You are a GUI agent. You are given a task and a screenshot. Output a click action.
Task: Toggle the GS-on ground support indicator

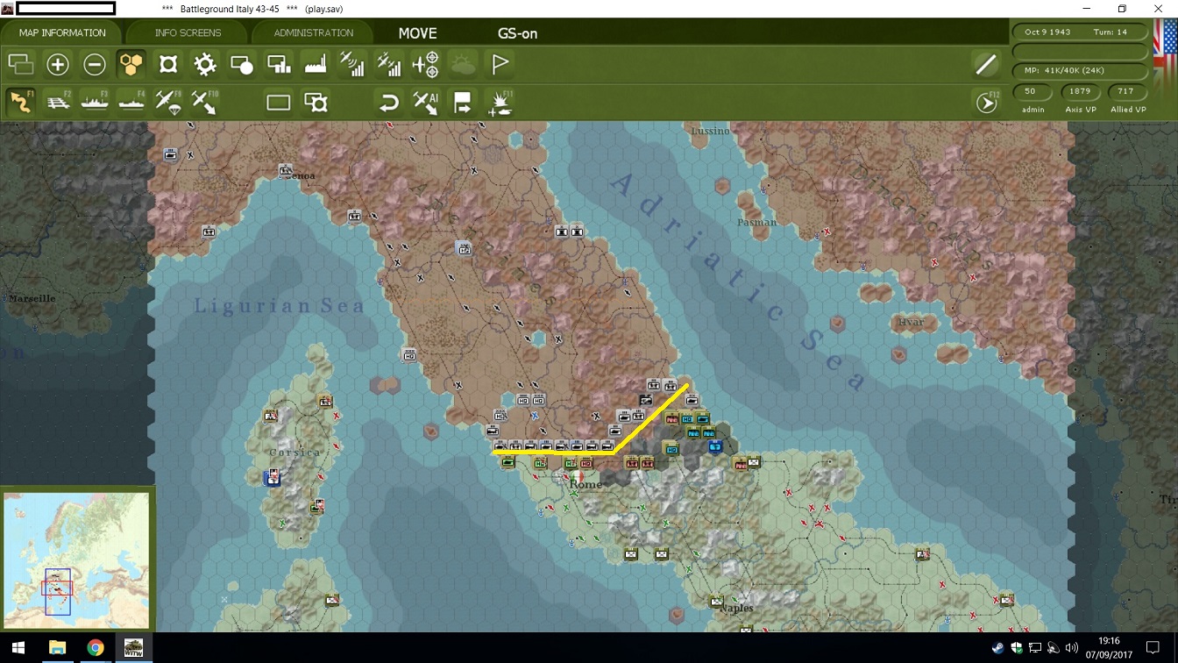click(517, 33)
